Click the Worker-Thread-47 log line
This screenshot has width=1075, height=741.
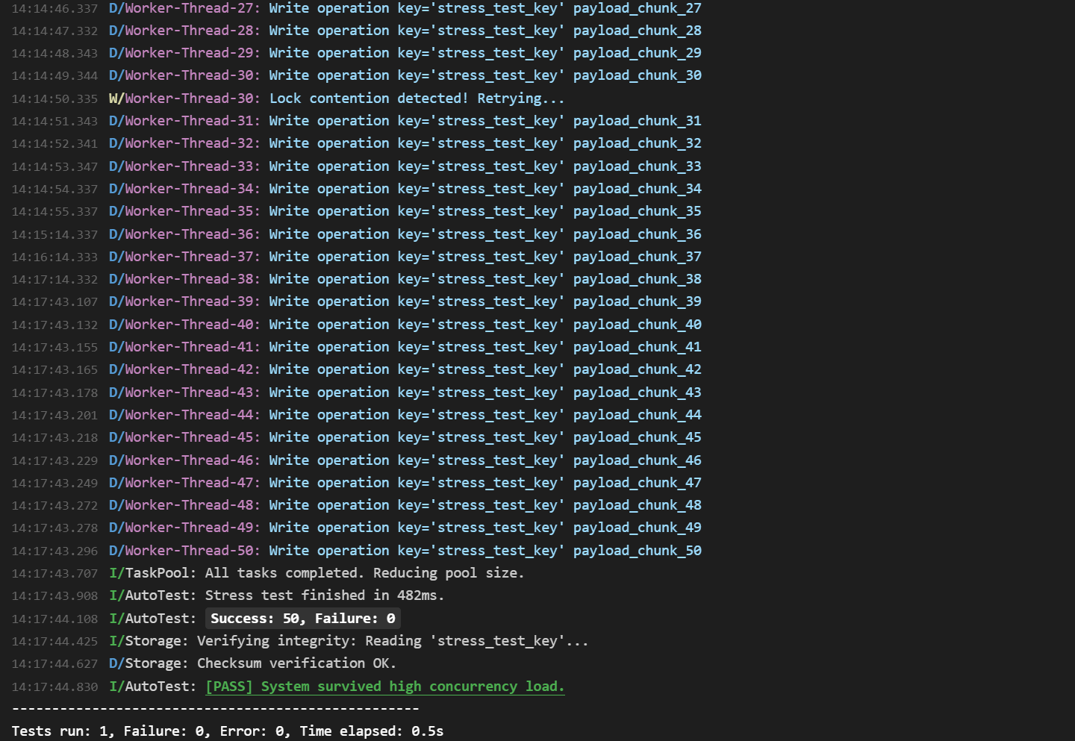pos(357,483)
